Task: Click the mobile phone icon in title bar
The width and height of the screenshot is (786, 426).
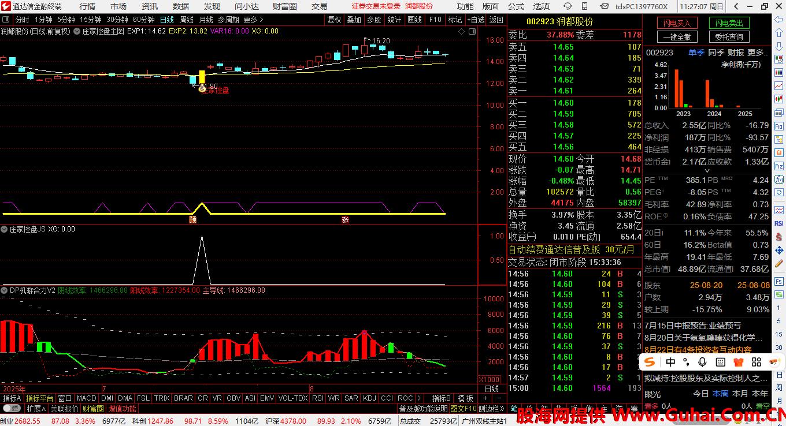Action: point(584,6)
